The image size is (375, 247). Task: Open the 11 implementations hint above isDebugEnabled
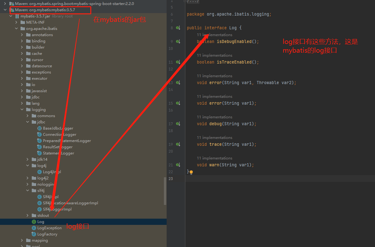[x=215, y=35]
